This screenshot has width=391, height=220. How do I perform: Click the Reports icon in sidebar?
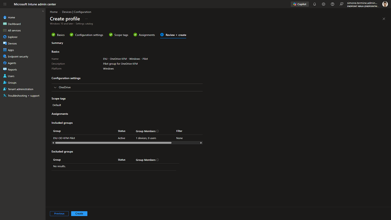[x=5, y=70]
